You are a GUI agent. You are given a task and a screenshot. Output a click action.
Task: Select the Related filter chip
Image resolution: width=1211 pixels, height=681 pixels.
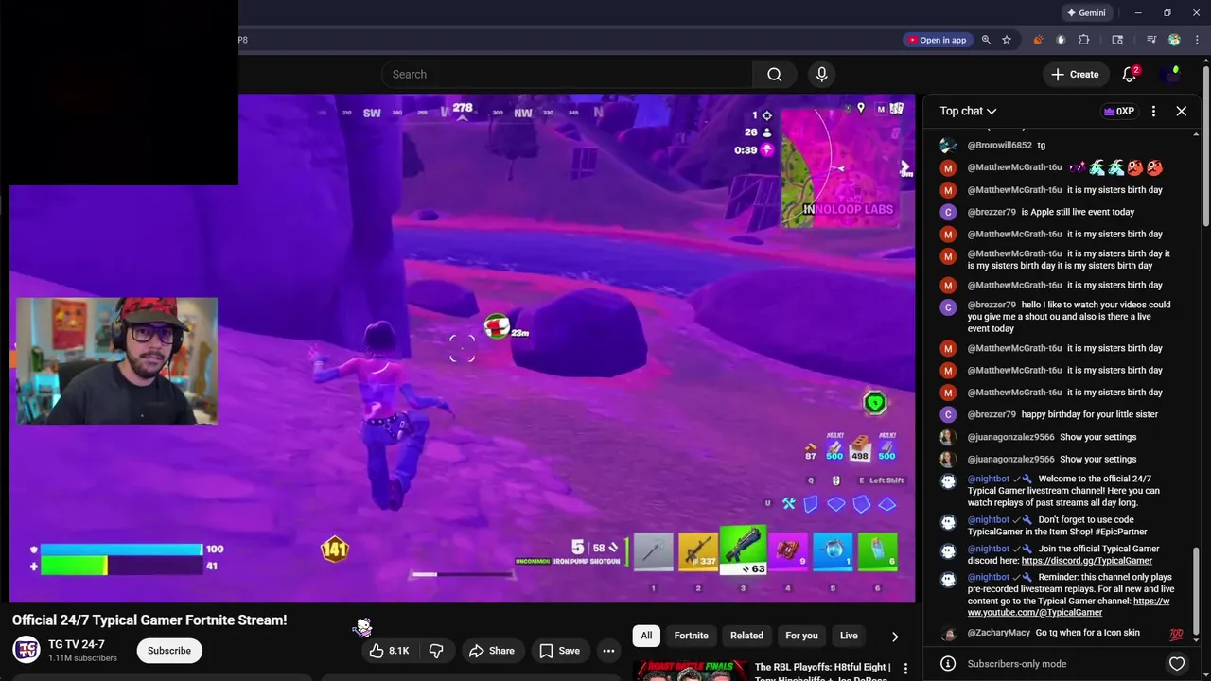(x=746, y=636)
